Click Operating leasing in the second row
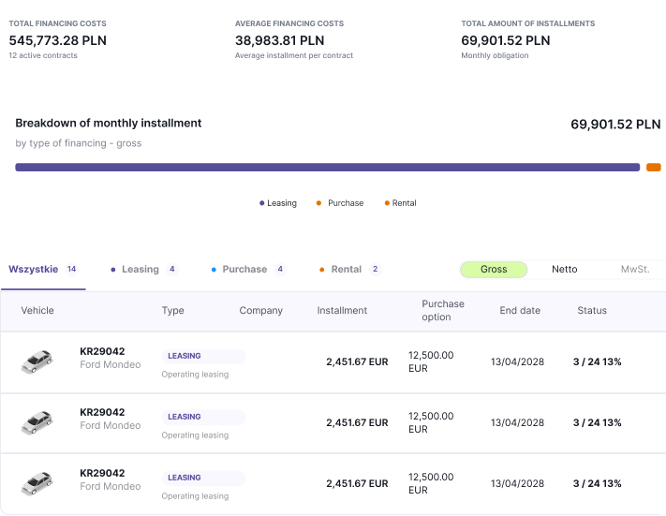The width and height of the screenshot is (666, 516). pyautogui.click(x=195, y=435)
